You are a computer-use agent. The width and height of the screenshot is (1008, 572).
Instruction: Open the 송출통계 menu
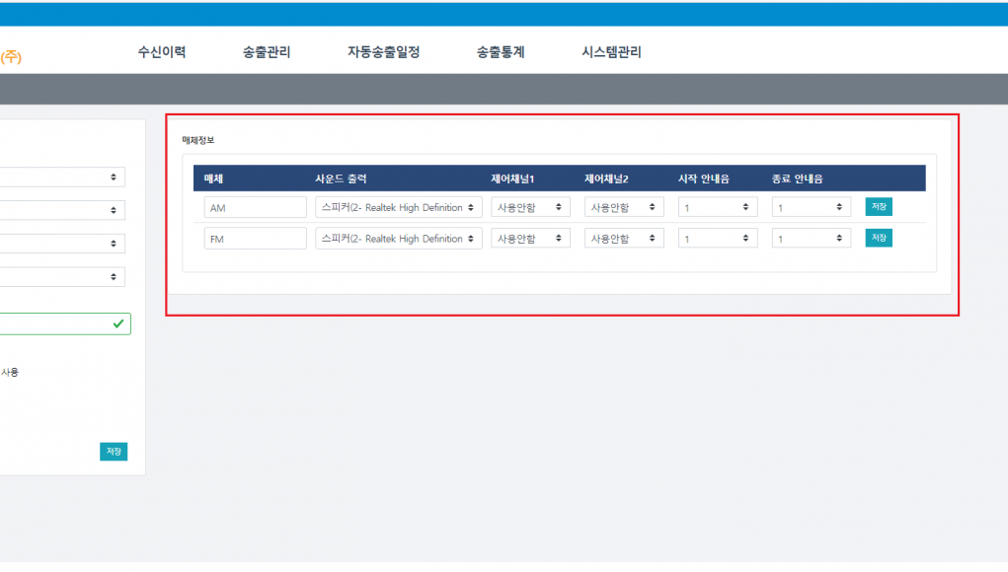(501, 52)
